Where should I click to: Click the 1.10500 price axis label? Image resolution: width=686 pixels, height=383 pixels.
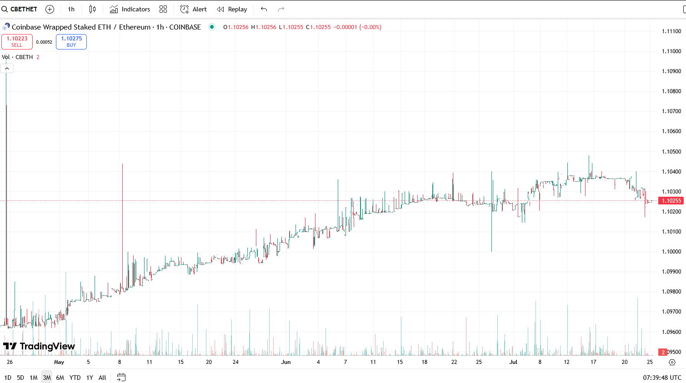coord(671,152)
